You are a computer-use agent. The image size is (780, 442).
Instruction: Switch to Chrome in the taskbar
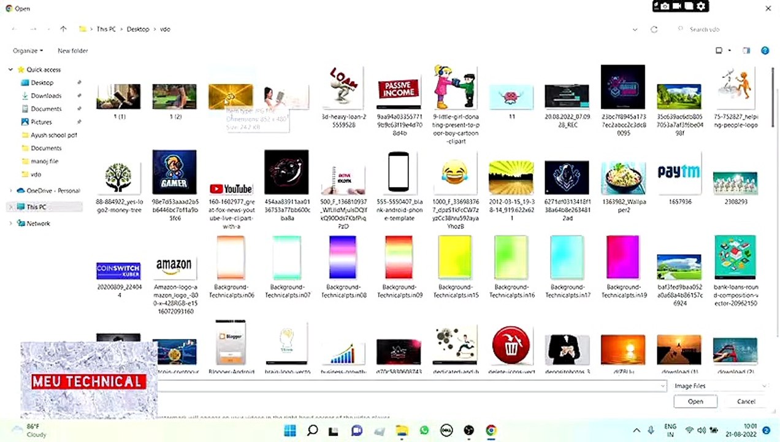point(491,430)
